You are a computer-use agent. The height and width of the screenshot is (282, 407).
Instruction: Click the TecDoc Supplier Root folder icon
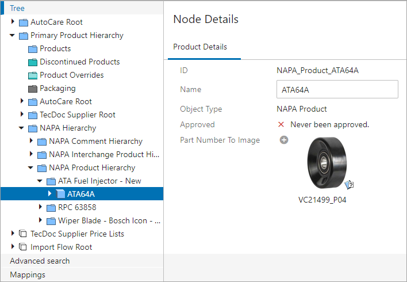33,115
